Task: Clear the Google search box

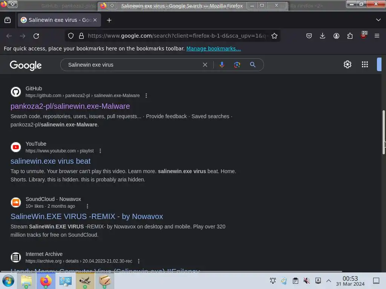Action: (x=205, y=65)
